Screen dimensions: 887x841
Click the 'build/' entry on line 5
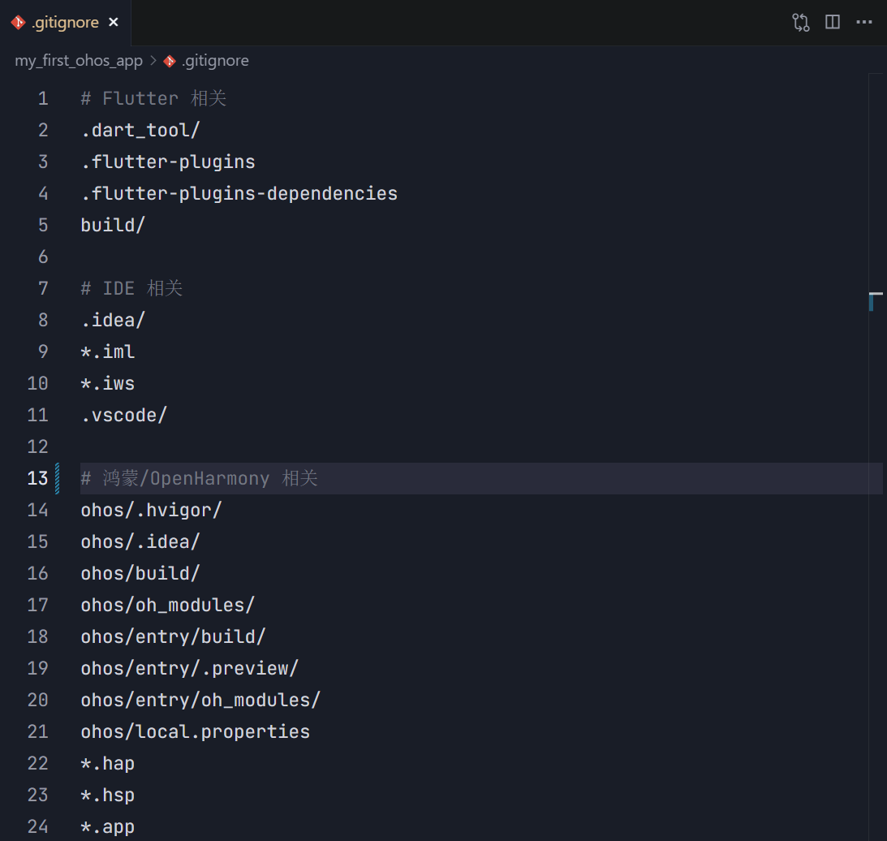pyautogui.click(x=113, y=225)
